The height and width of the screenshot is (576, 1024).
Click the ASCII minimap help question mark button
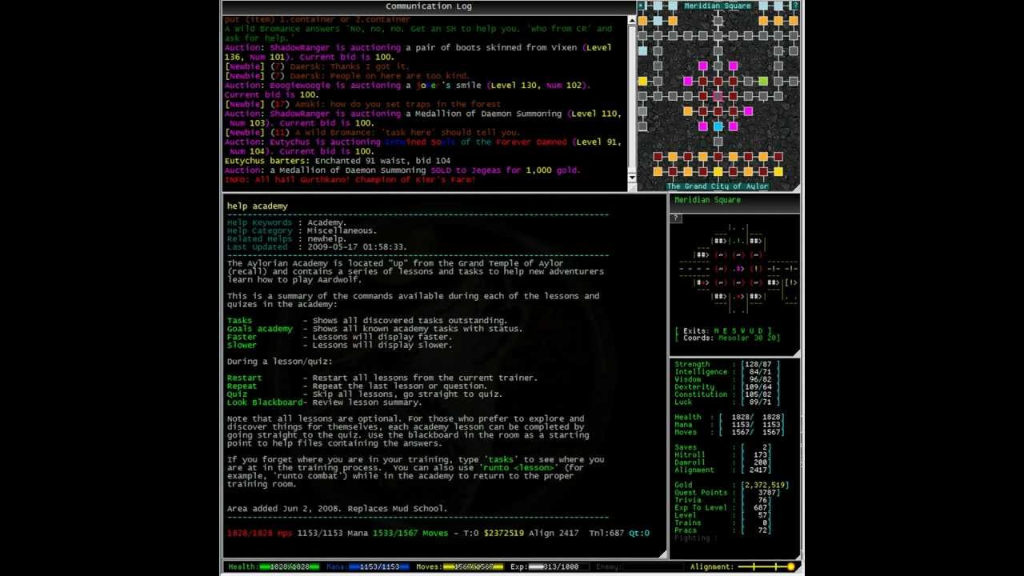(676, 218)
